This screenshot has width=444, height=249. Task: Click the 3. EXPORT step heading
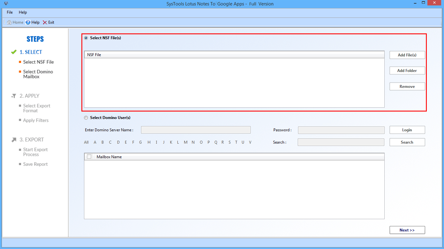(32, 140)
